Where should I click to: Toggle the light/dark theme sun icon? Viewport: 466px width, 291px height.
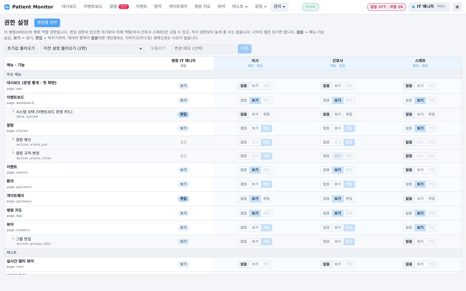pyautogui.click(x=457, y=7)
